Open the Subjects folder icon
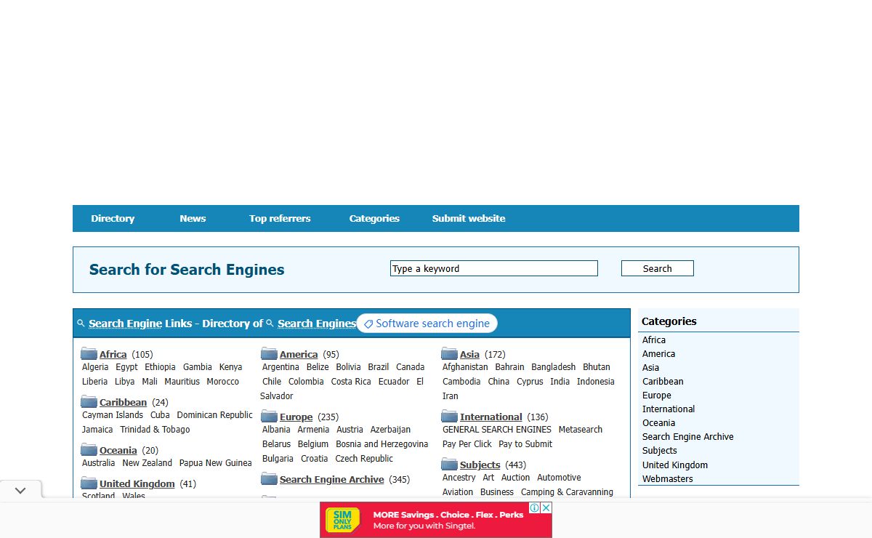 click(x=449, y=465)
